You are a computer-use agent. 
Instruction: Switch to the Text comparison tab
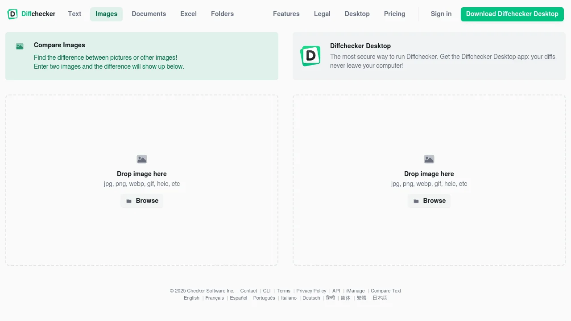click(x=74, y=14)
